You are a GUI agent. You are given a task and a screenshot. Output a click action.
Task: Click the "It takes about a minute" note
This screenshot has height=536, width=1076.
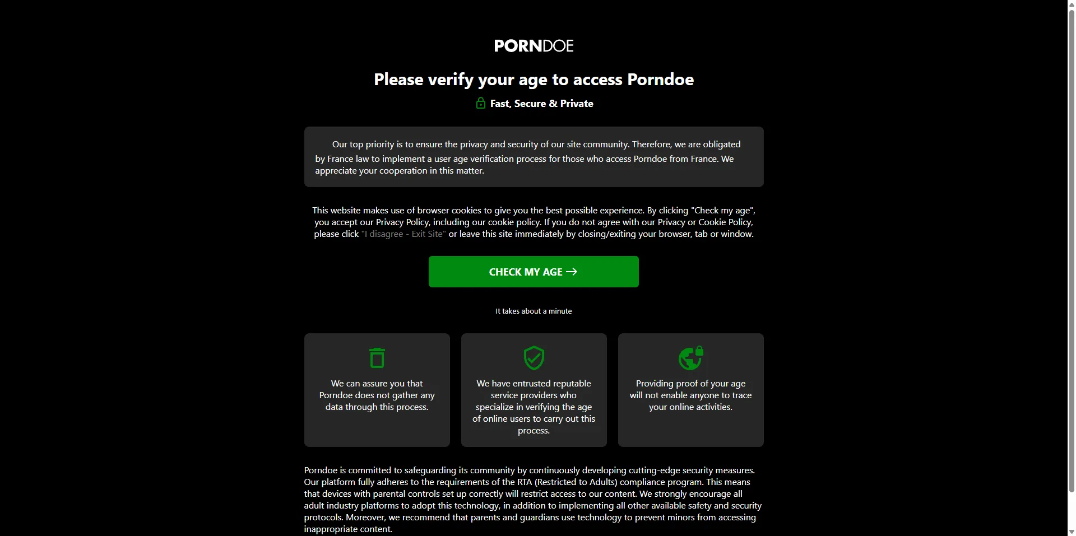534,311
